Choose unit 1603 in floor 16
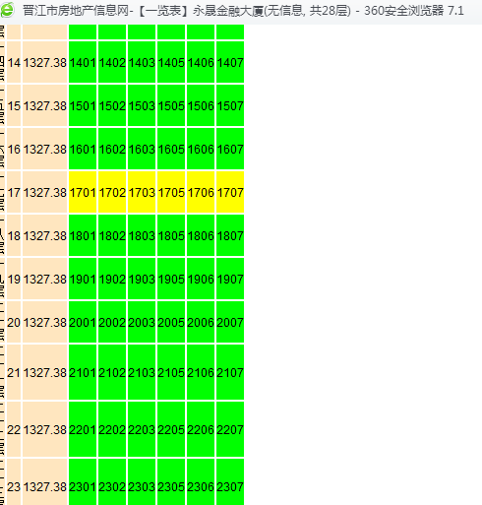Screen dimensions: 482x505 [142, 149]
